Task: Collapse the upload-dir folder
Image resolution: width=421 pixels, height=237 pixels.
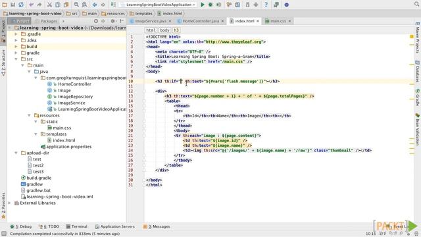Action: [x=16, y=153]
